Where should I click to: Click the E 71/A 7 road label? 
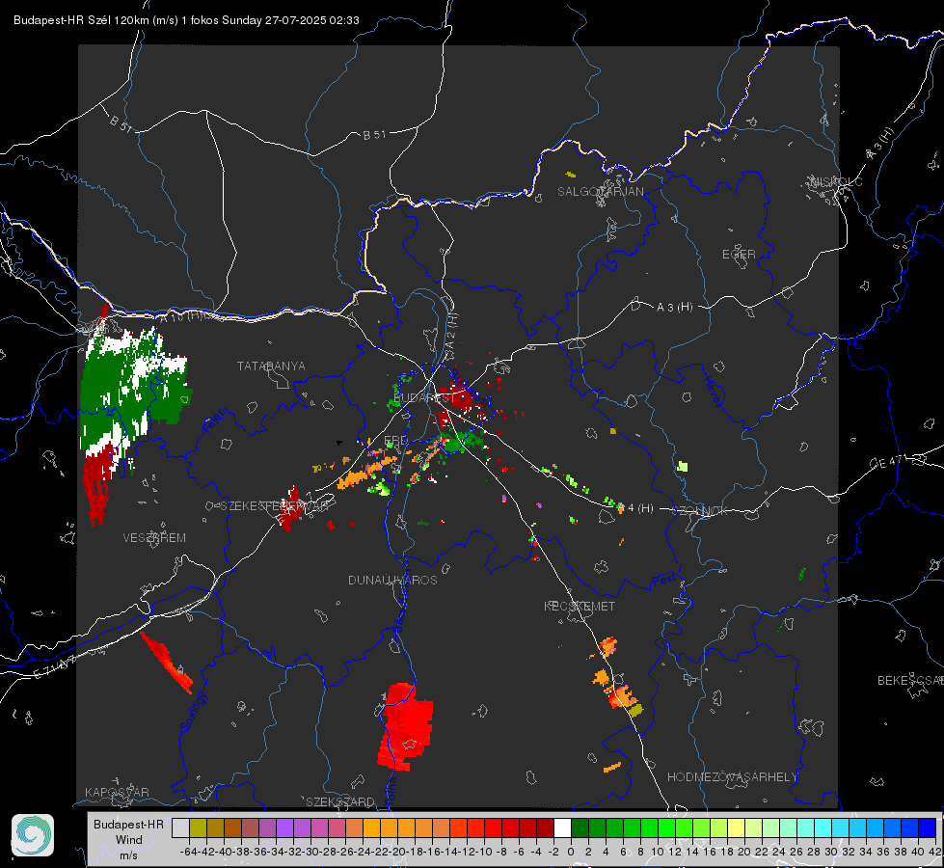[x=54, y=667]
